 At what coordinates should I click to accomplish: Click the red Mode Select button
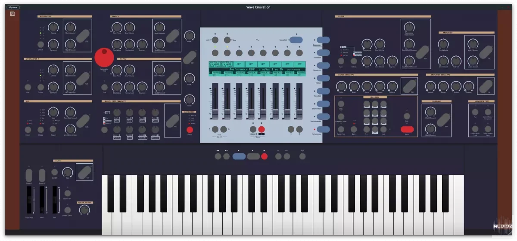(190, 129)
